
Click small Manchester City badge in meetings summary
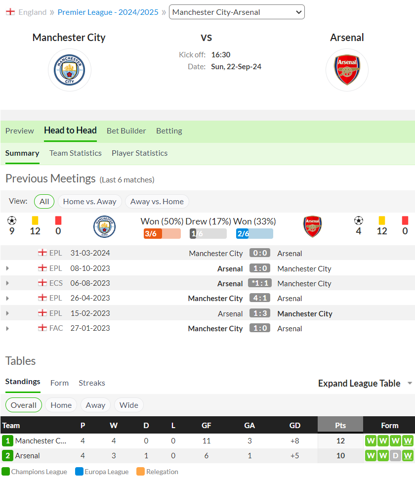[x=104, y=226]
